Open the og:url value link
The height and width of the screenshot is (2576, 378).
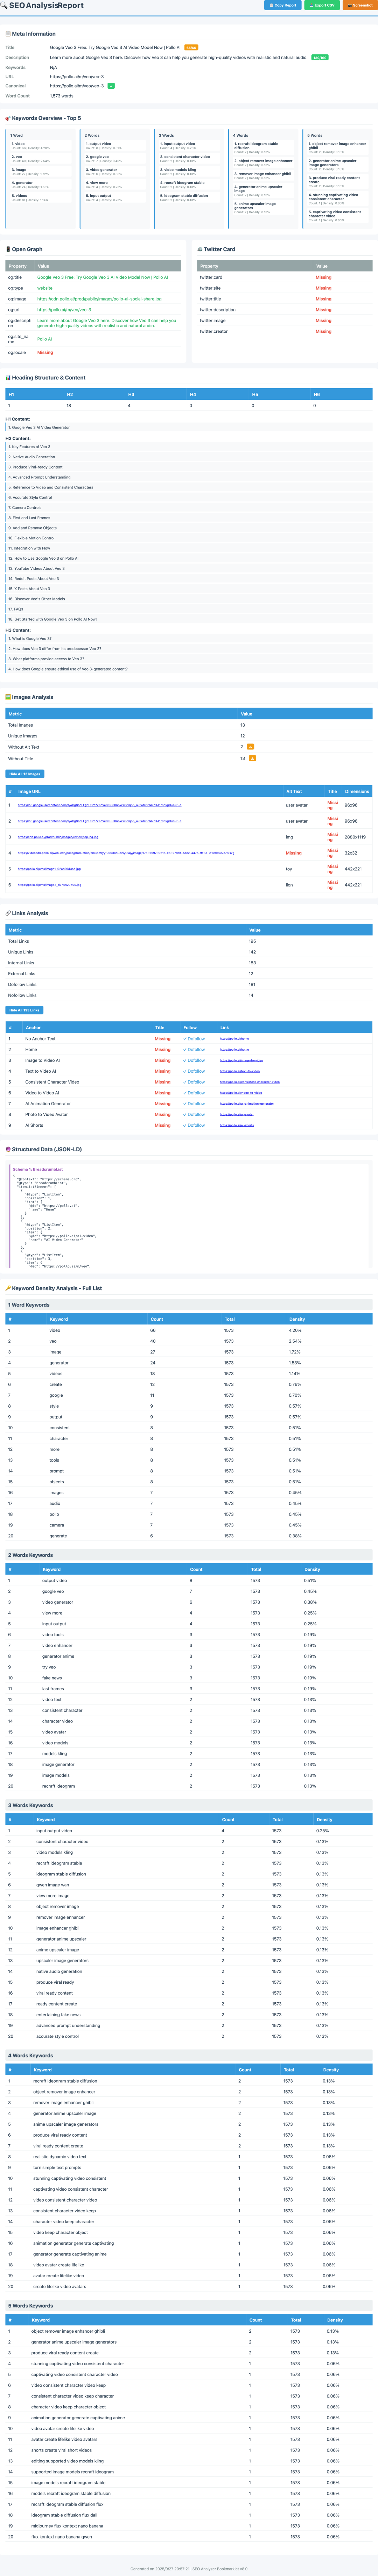[64, 310]
